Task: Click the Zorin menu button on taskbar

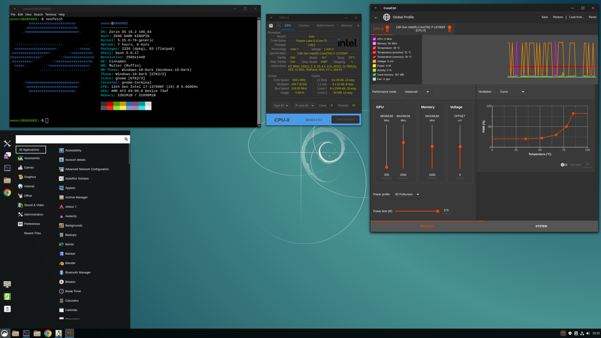Action: 5,333
